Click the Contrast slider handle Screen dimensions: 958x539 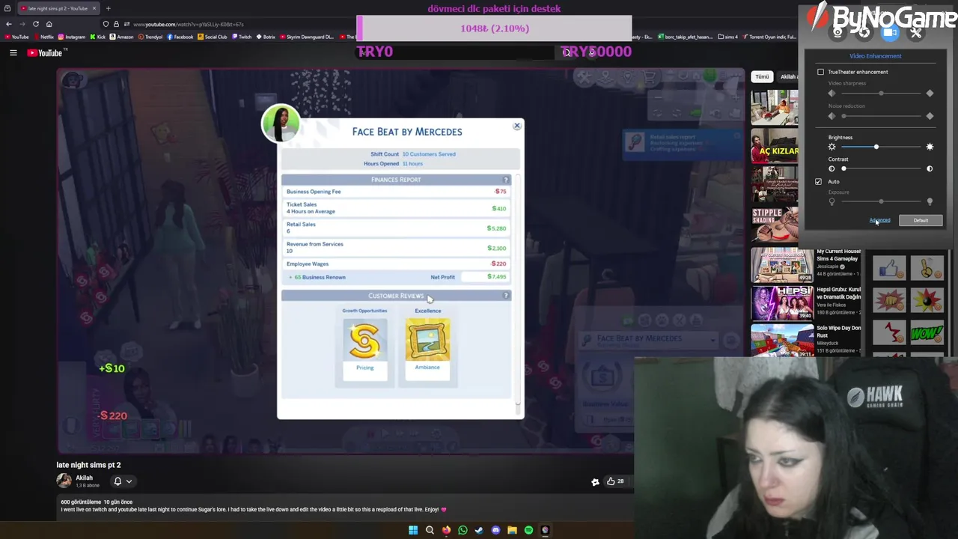point(843,168)
